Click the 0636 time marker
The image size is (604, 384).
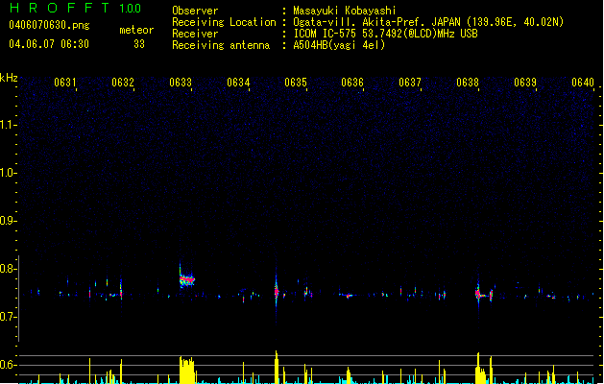(352, 83)
